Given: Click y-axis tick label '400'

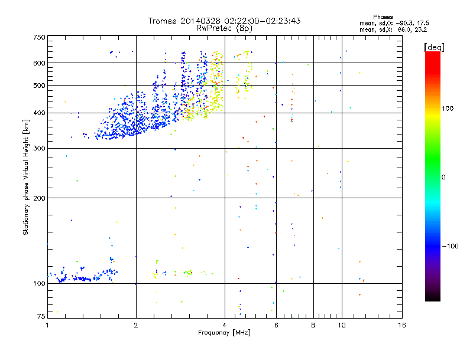Looking at the screenshot, I should 39,113.
